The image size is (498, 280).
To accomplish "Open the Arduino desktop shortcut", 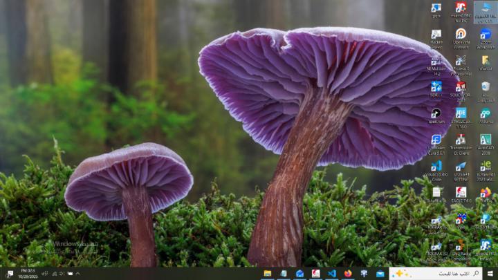I will [486, 113].
